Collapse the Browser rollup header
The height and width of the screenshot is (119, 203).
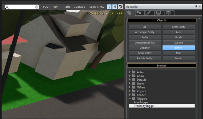(x=162, y=65)
